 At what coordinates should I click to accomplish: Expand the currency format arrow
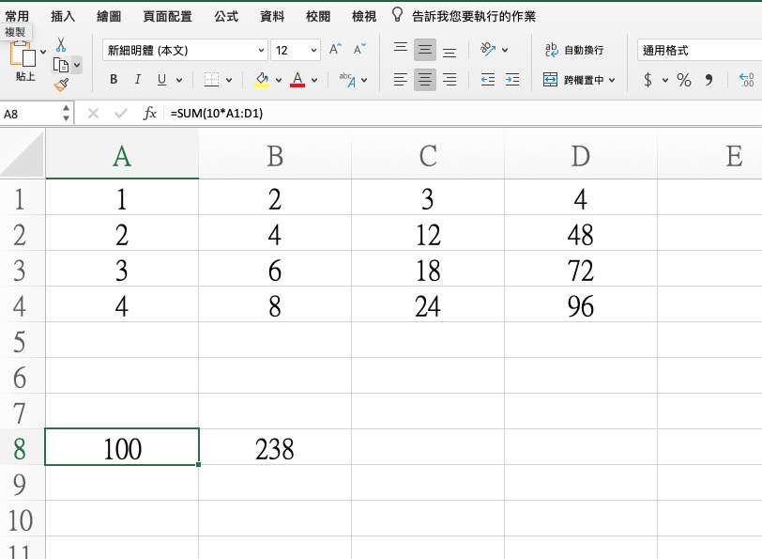click(664, 80)
